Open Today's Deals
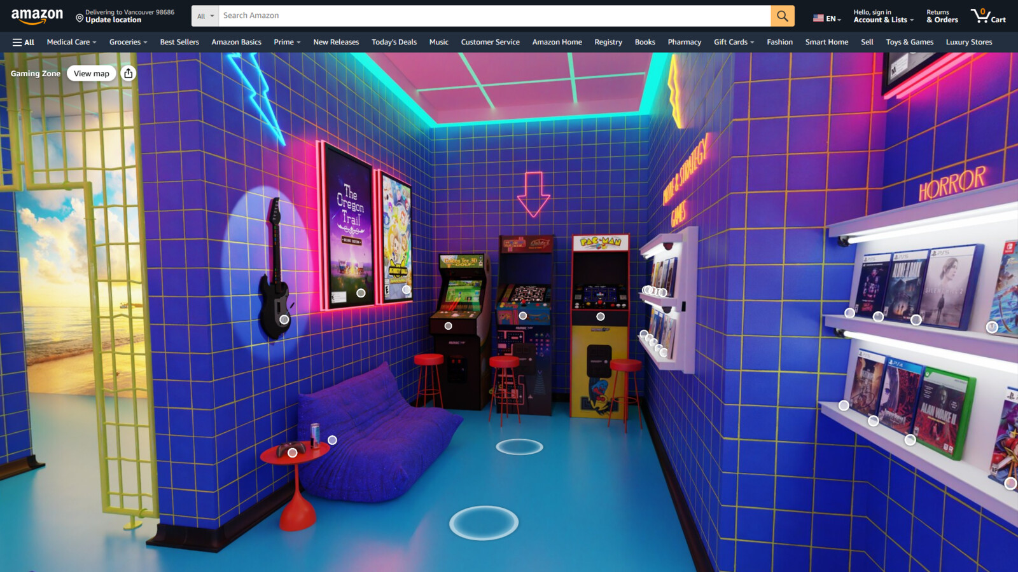 pos(394,42)
